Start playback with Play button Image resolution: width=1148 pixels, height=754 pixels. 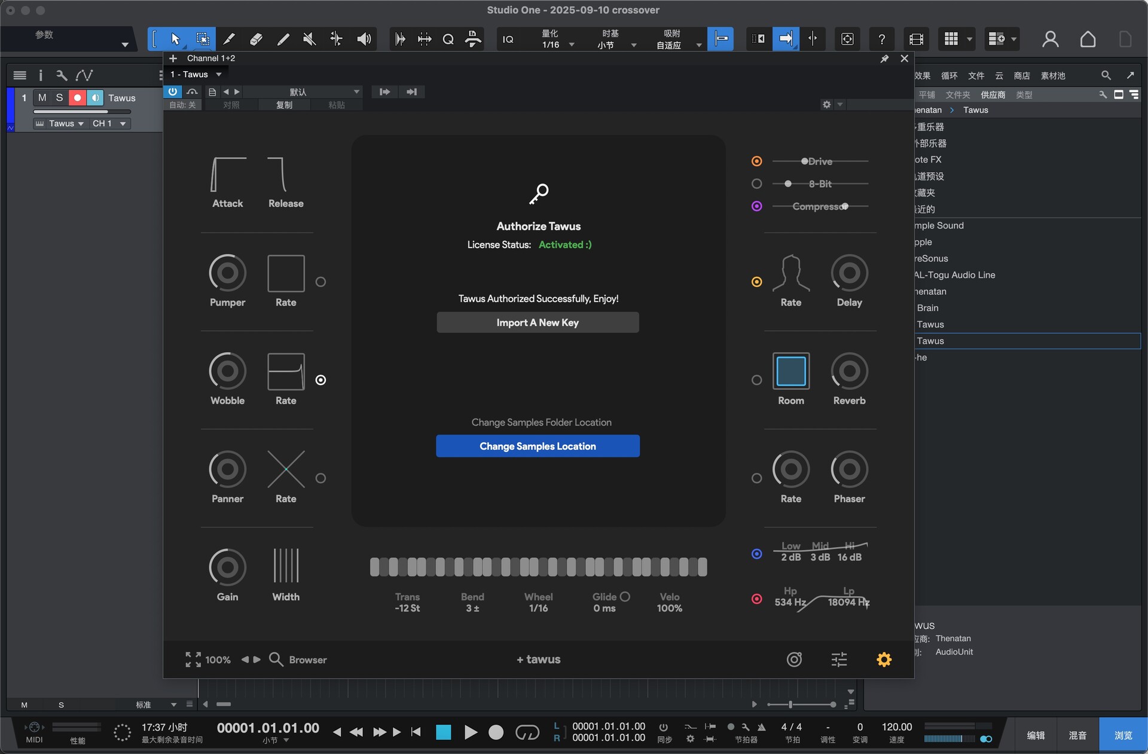(470, 732)
